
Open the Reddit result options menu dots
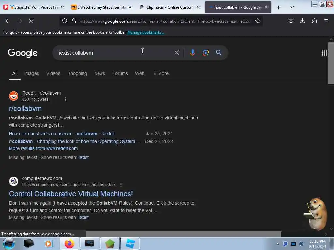66,99
